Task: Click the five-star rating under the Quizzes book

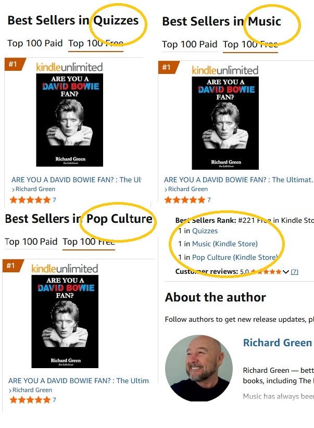Action: click(x=30, y=200)
